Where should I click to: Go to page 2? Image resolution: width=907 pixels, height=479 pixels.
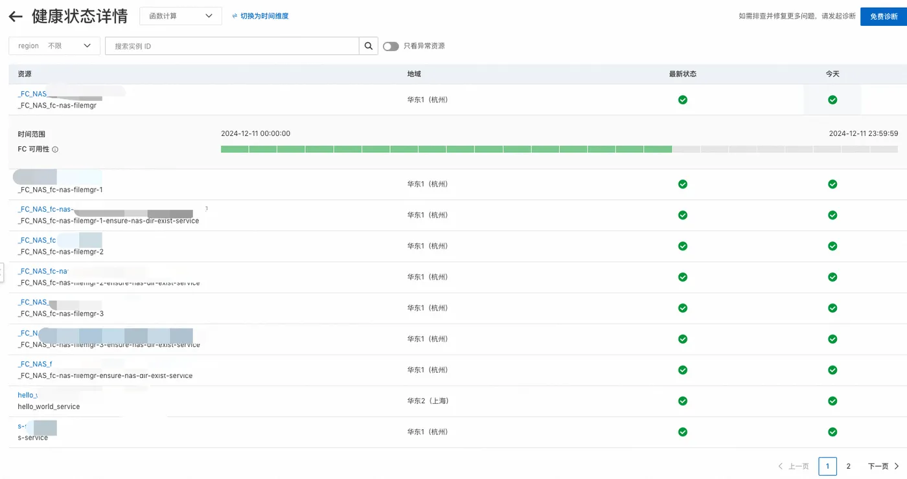click(848, 466)
